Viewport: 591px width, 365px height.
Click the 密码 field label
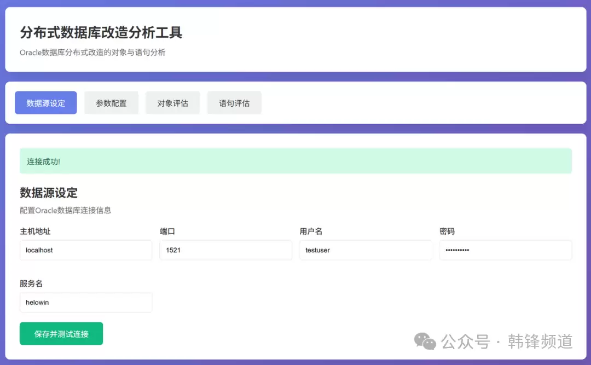coord(447,231)
